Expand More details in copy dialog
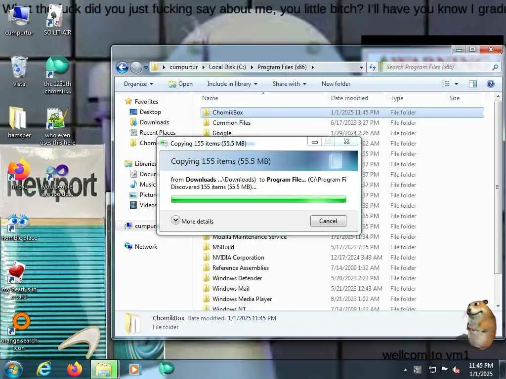The width and height of the screenshot is (506, 379). point(192,221)
